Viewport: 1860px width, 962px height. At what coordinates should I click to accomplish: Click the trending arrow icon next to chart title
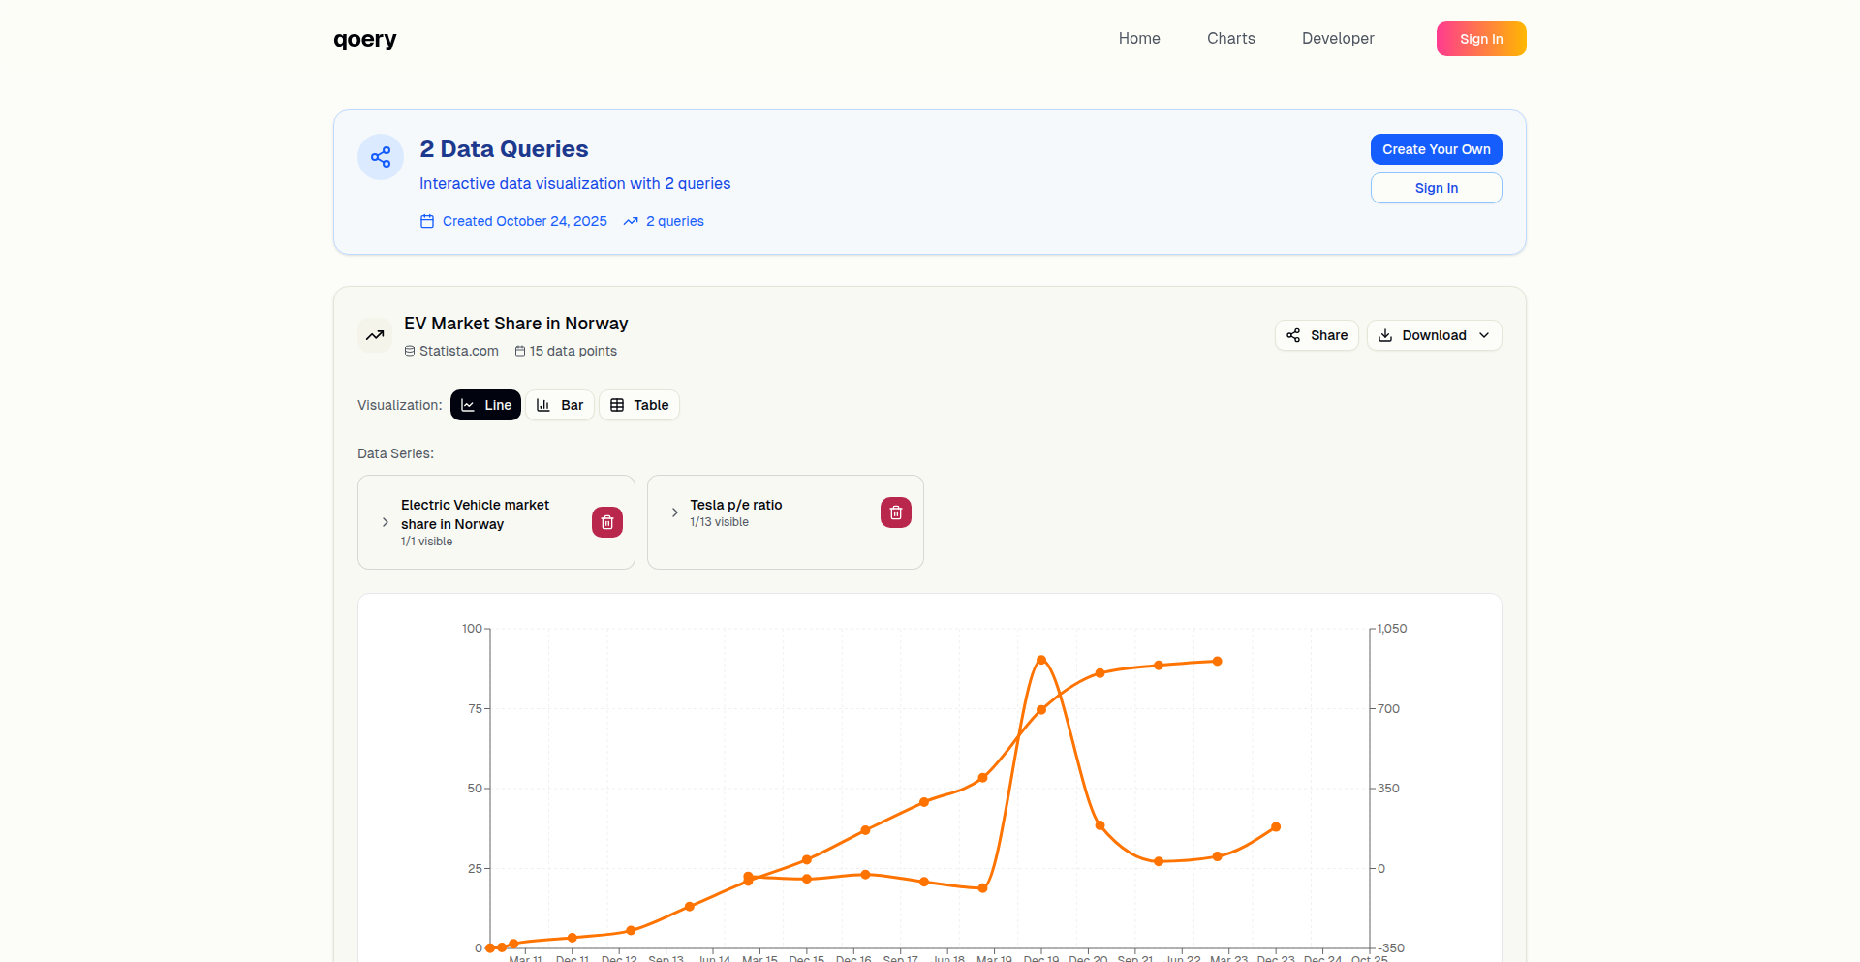[x=375, y=335]
